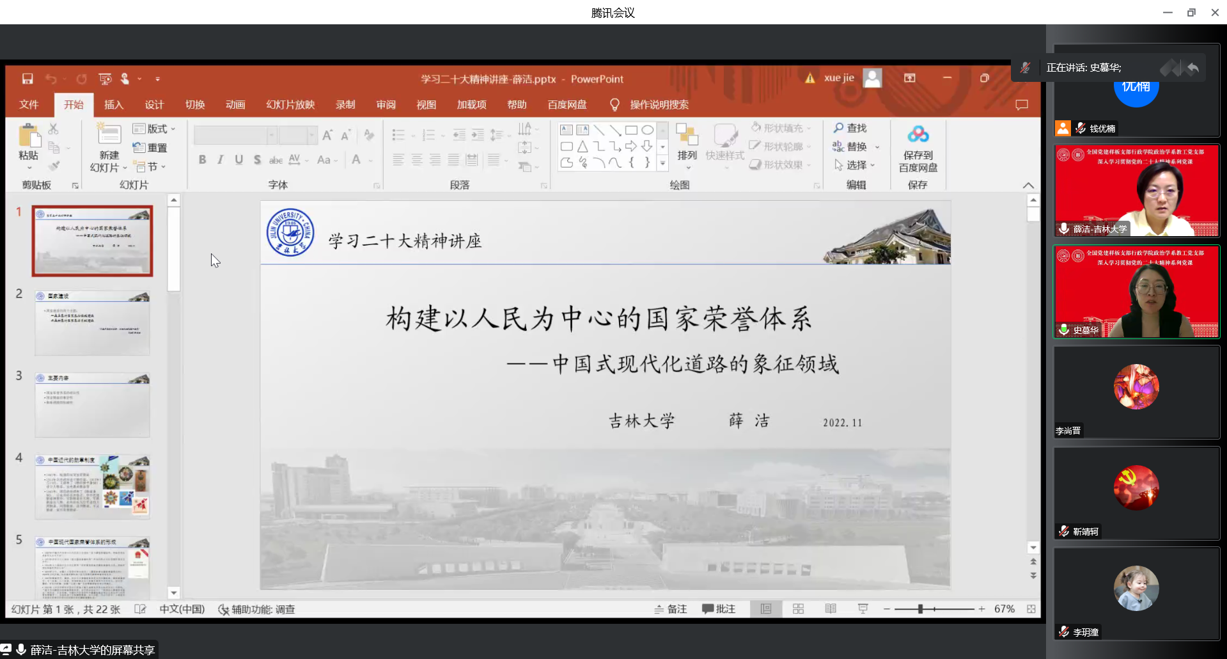The height and width of the screenshot is (659, 1227).
Task: Click the Save icon in quick access toolbar
Action: 27,79
